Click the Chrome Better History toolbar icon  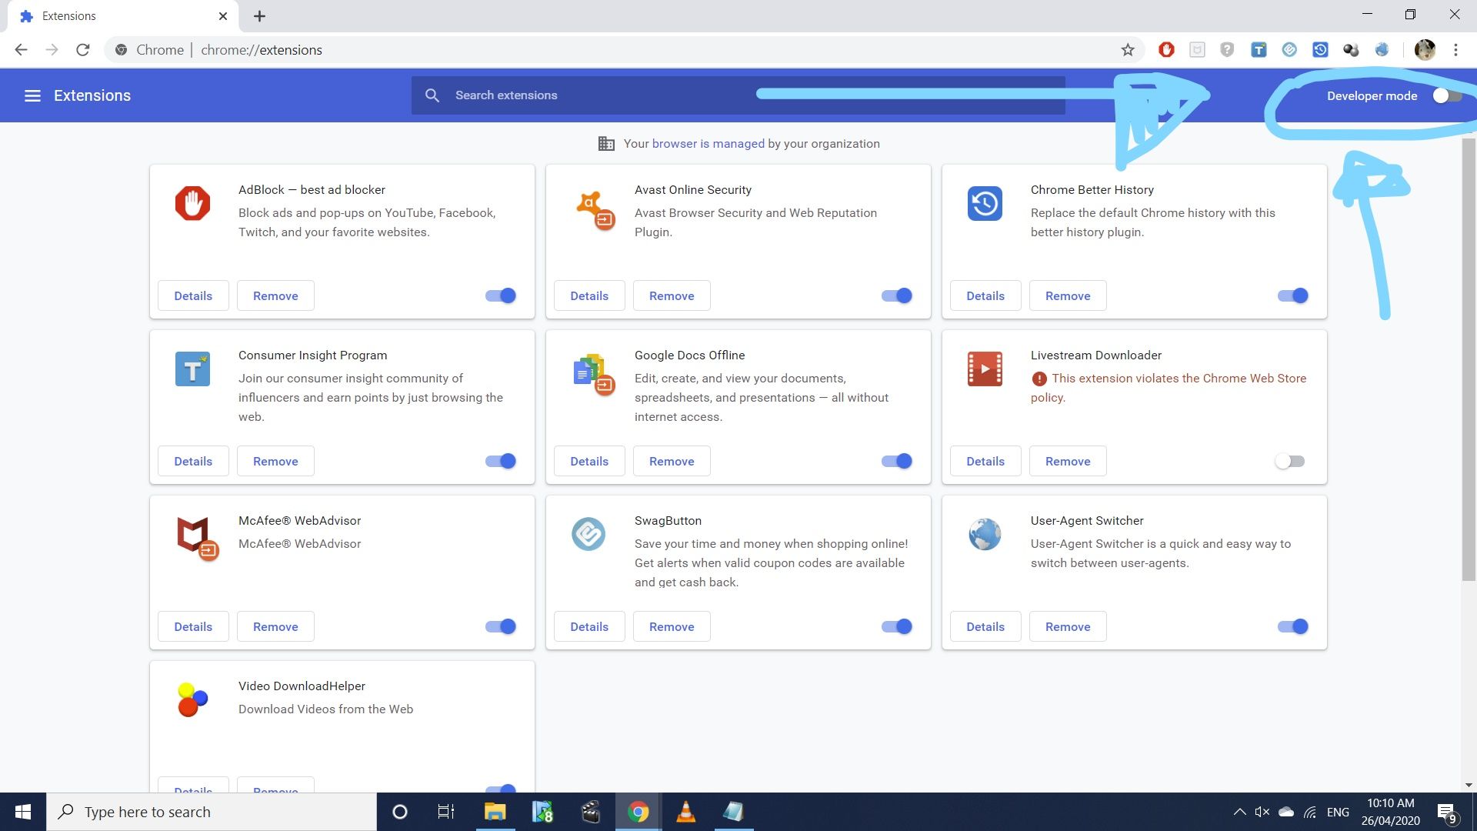click(x=1320, y=50)
